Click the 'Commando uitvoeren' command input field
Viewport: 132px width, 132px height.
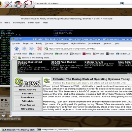coord(83,6)
